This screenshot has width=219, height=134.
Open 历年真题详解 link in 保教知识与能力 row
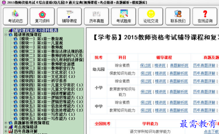(204, 73)
